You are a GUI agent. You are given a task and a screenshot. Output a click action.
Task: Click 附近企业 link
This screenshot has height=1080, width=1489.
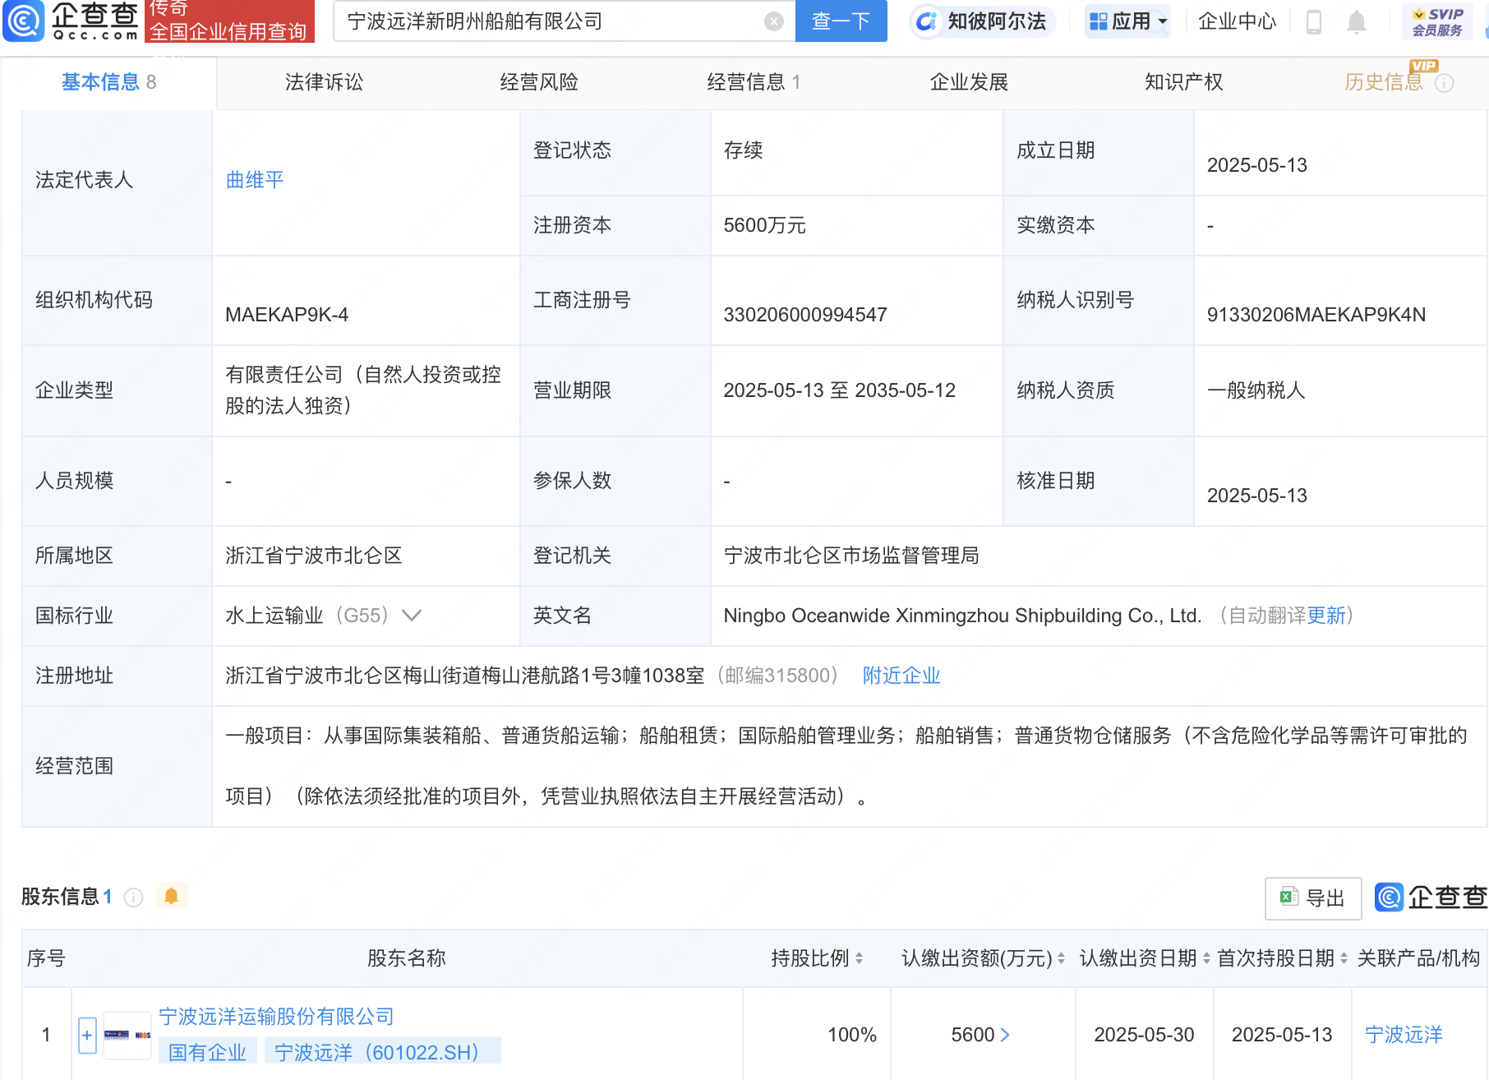pyautogui.click(x=901, y=676)
